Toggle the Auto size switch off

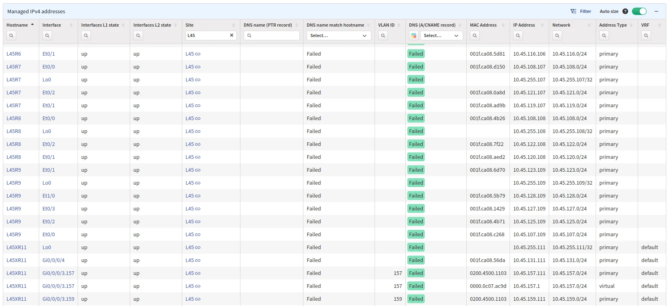pos(639,11)
